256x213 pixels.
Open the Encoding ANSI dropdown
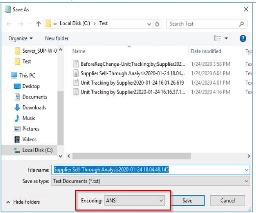(134, 200)
